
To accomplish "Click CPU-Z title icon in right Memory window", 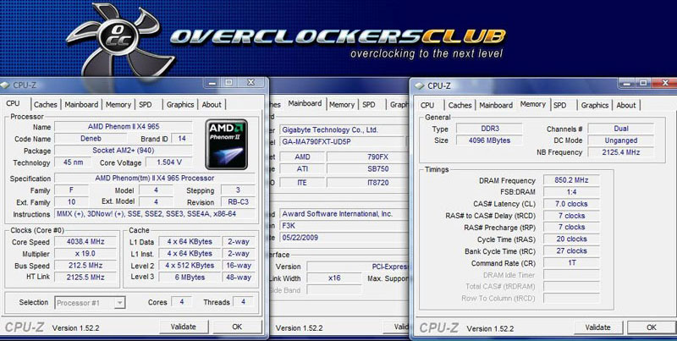I will pyautogui.click(x=419, y=86).
